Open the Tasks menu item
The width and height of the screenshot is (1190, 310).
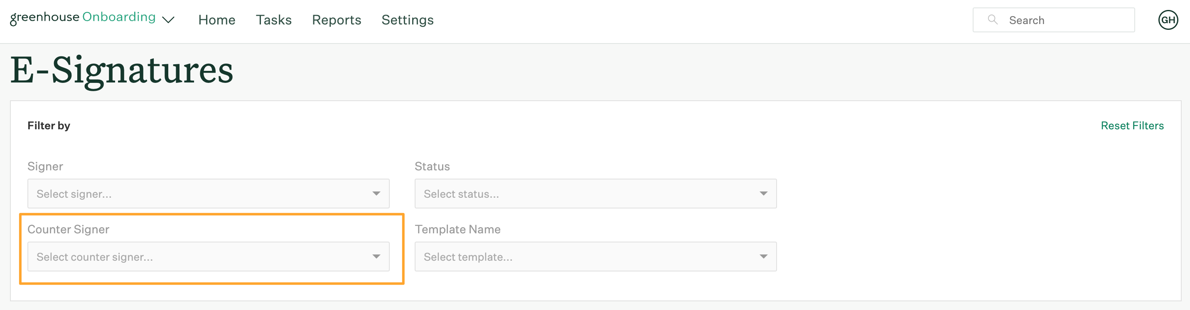pyautogui.click(x=273, y=20)
